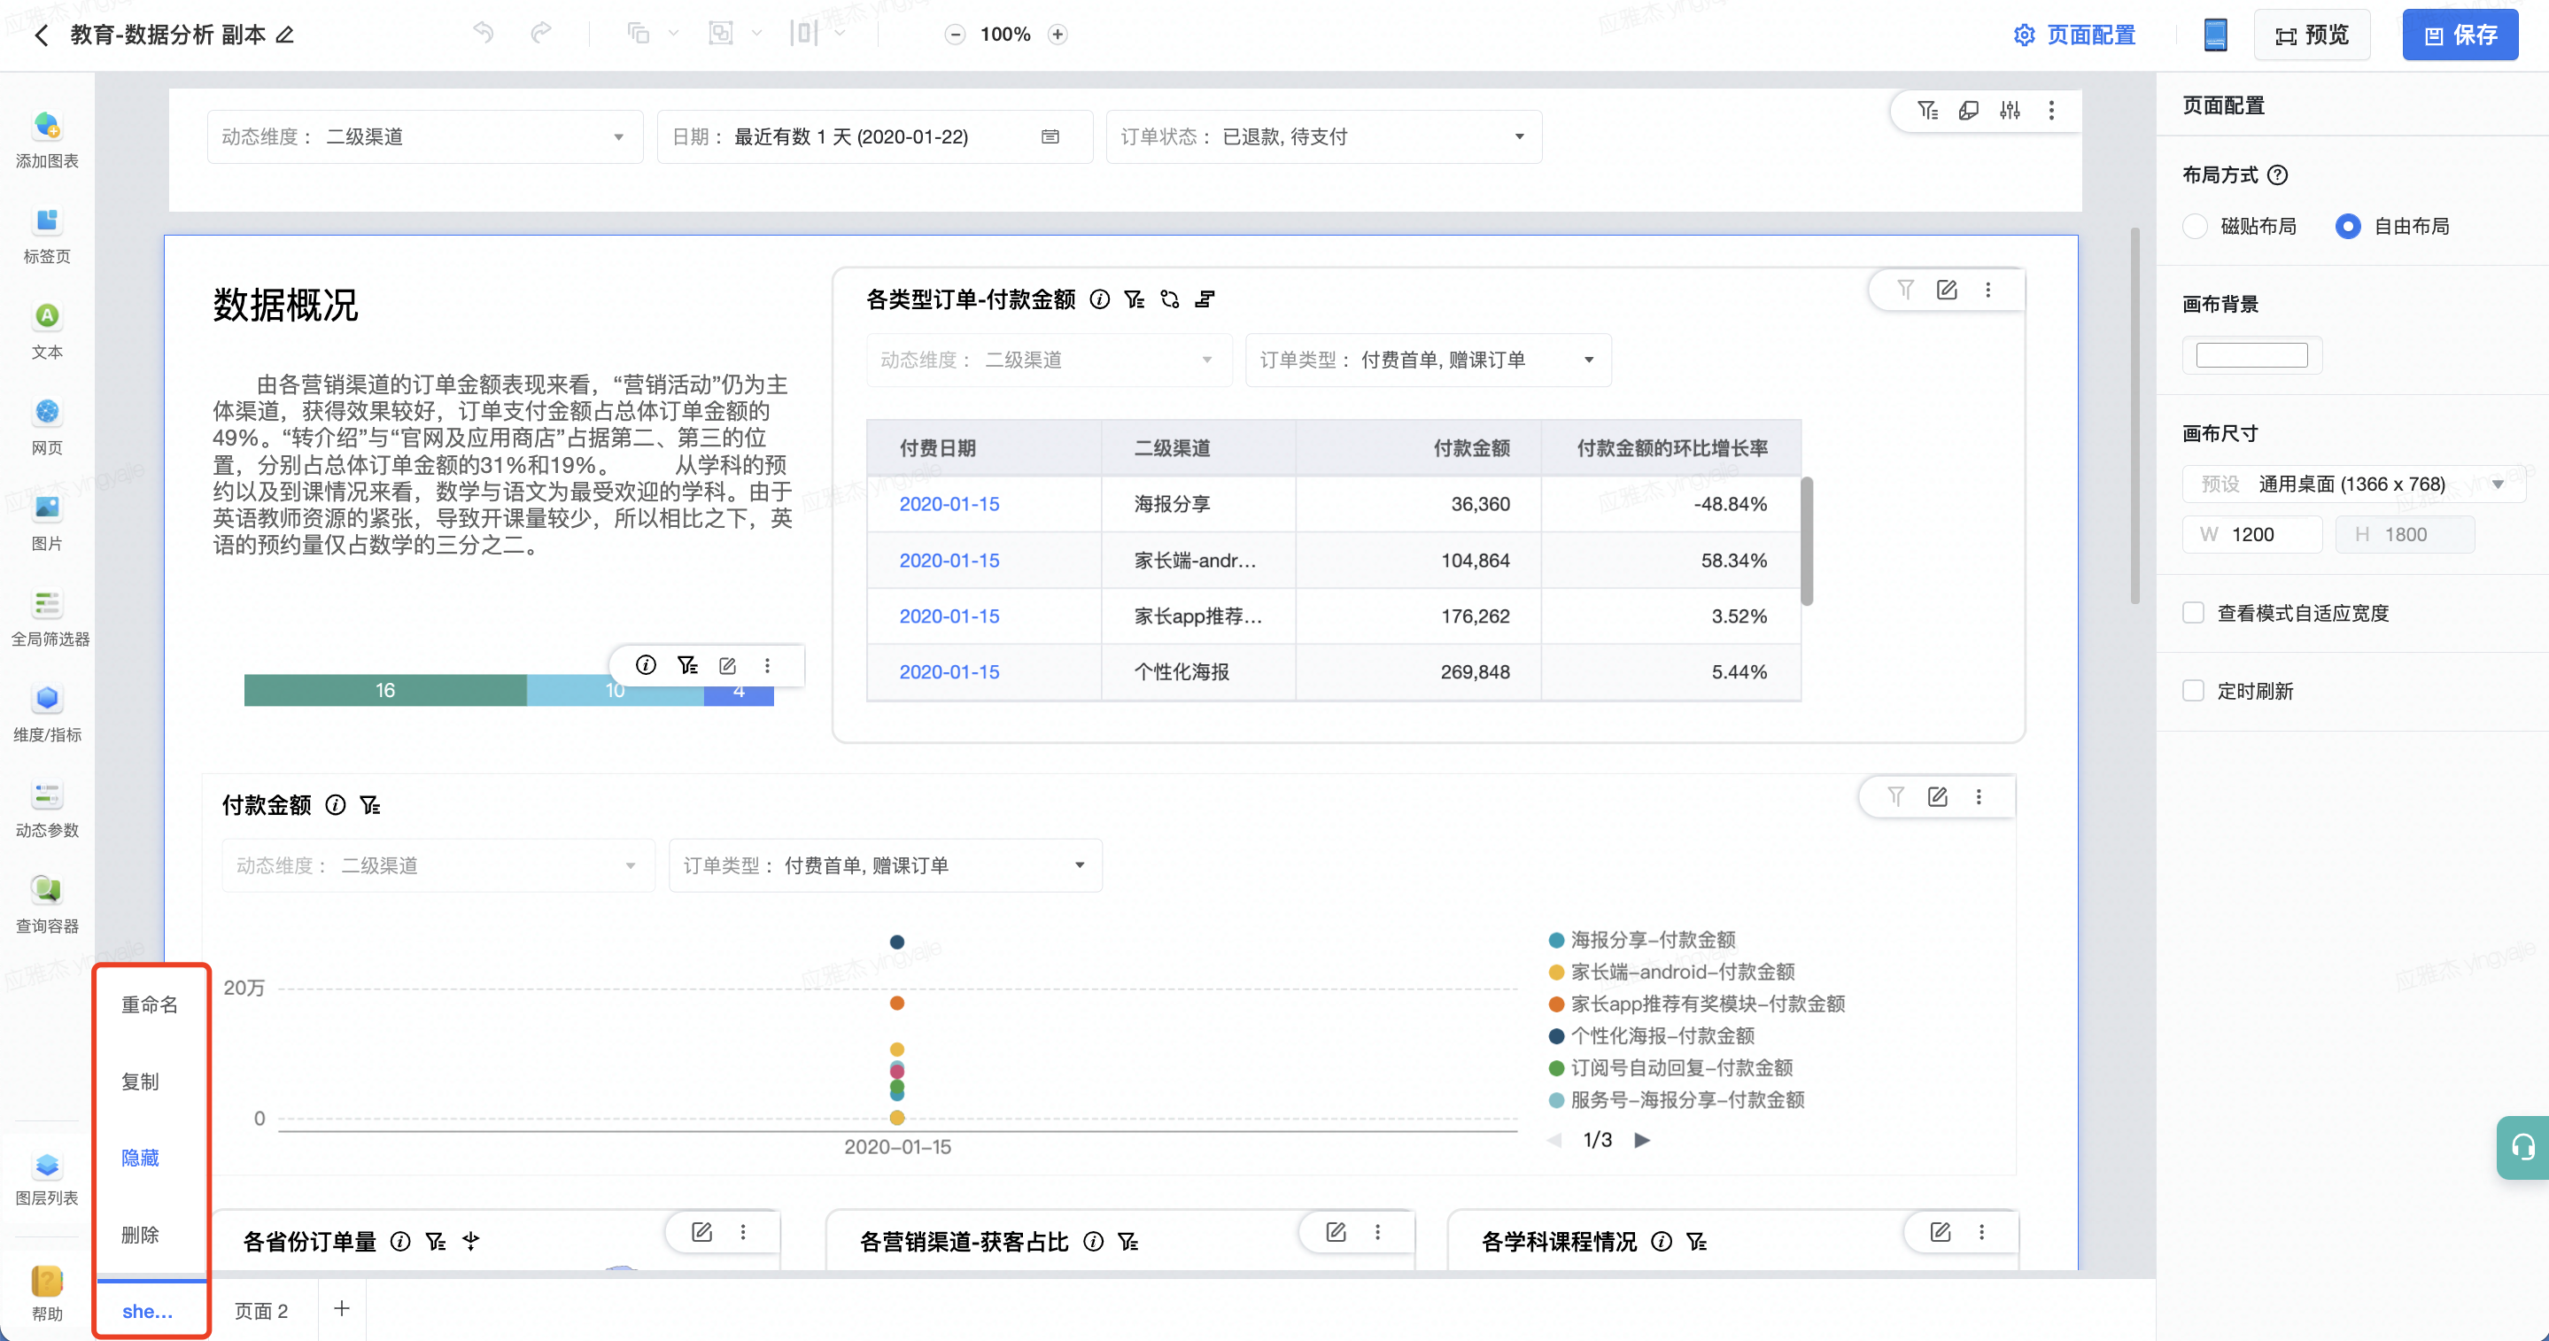The image size is (2549, 1341).
Task: Choose 隐藏 in context menu
Action: (141, 1157)
